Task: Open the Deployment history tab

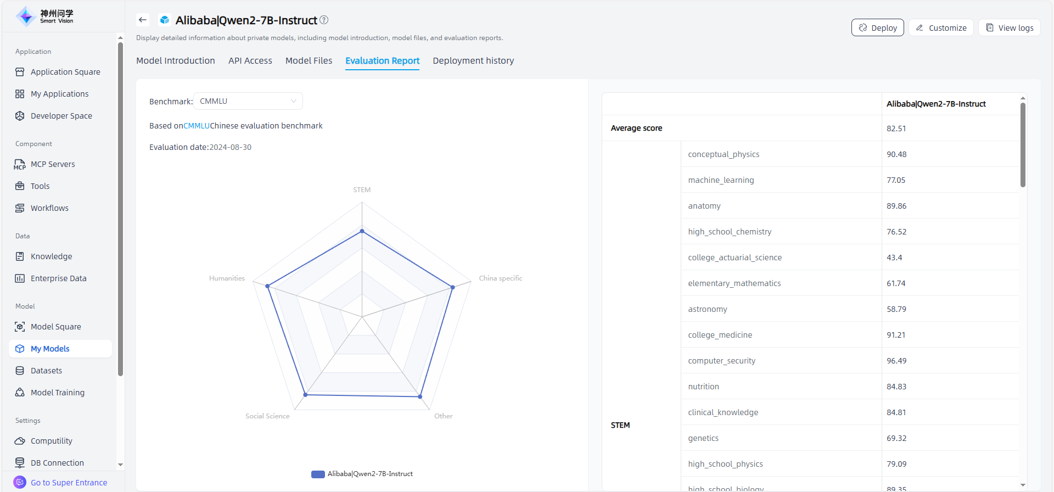Action: click(473, 60)
